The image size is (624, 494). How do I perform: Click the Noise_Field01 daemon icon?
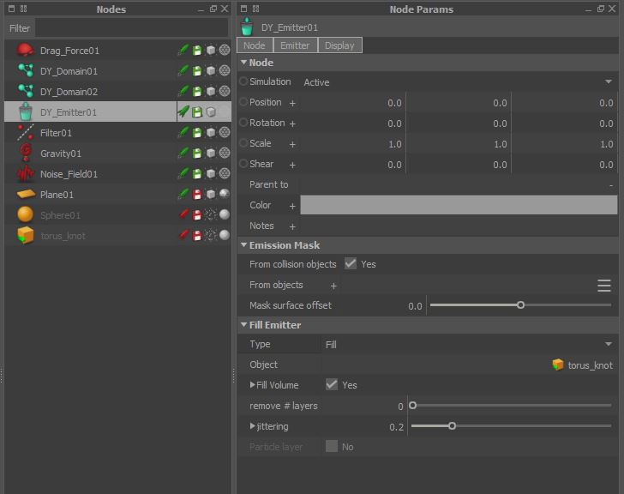pos(26,173)
